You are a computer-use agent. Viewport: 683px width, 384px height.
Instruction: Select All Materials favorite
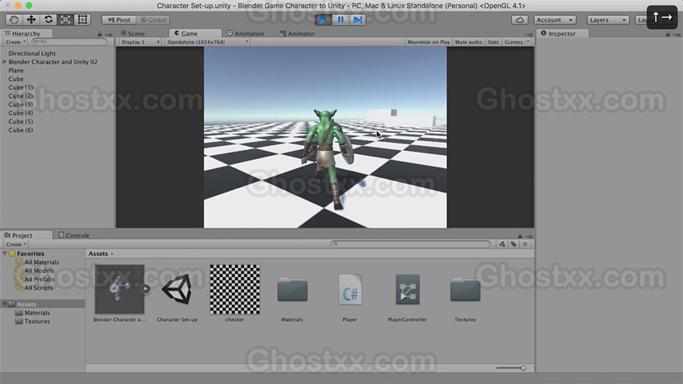pyautogui.click(x=41, y=262)
